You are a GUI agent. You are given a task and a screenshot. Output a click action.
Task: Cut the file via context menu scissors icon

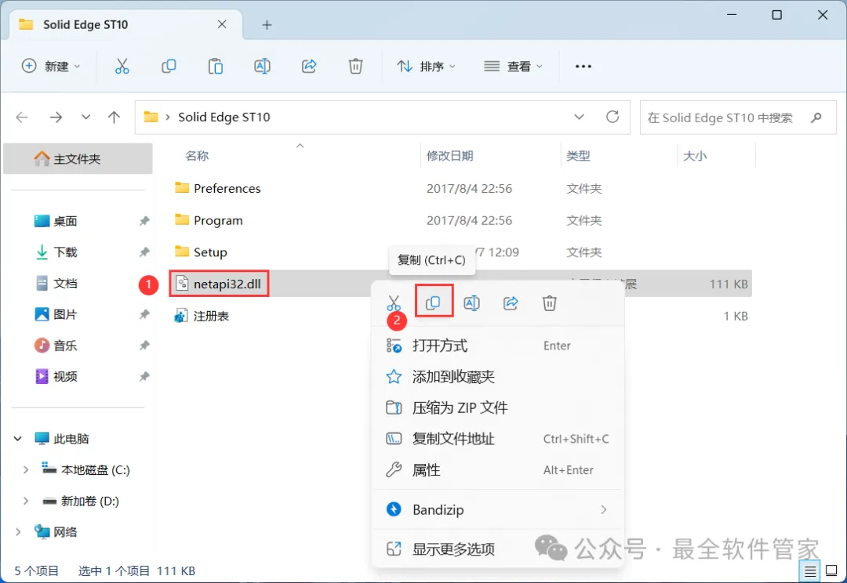[394, 303]
